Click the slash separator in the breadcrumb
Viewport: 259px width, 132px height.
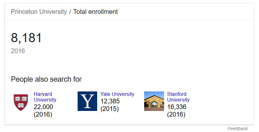coord(70,12)
